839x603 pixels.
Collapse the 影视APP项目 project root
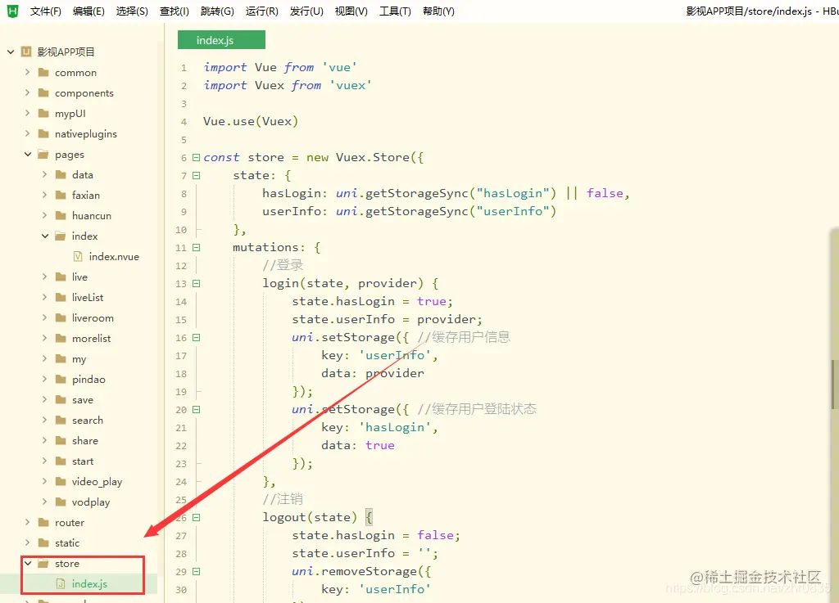[11, 52]
